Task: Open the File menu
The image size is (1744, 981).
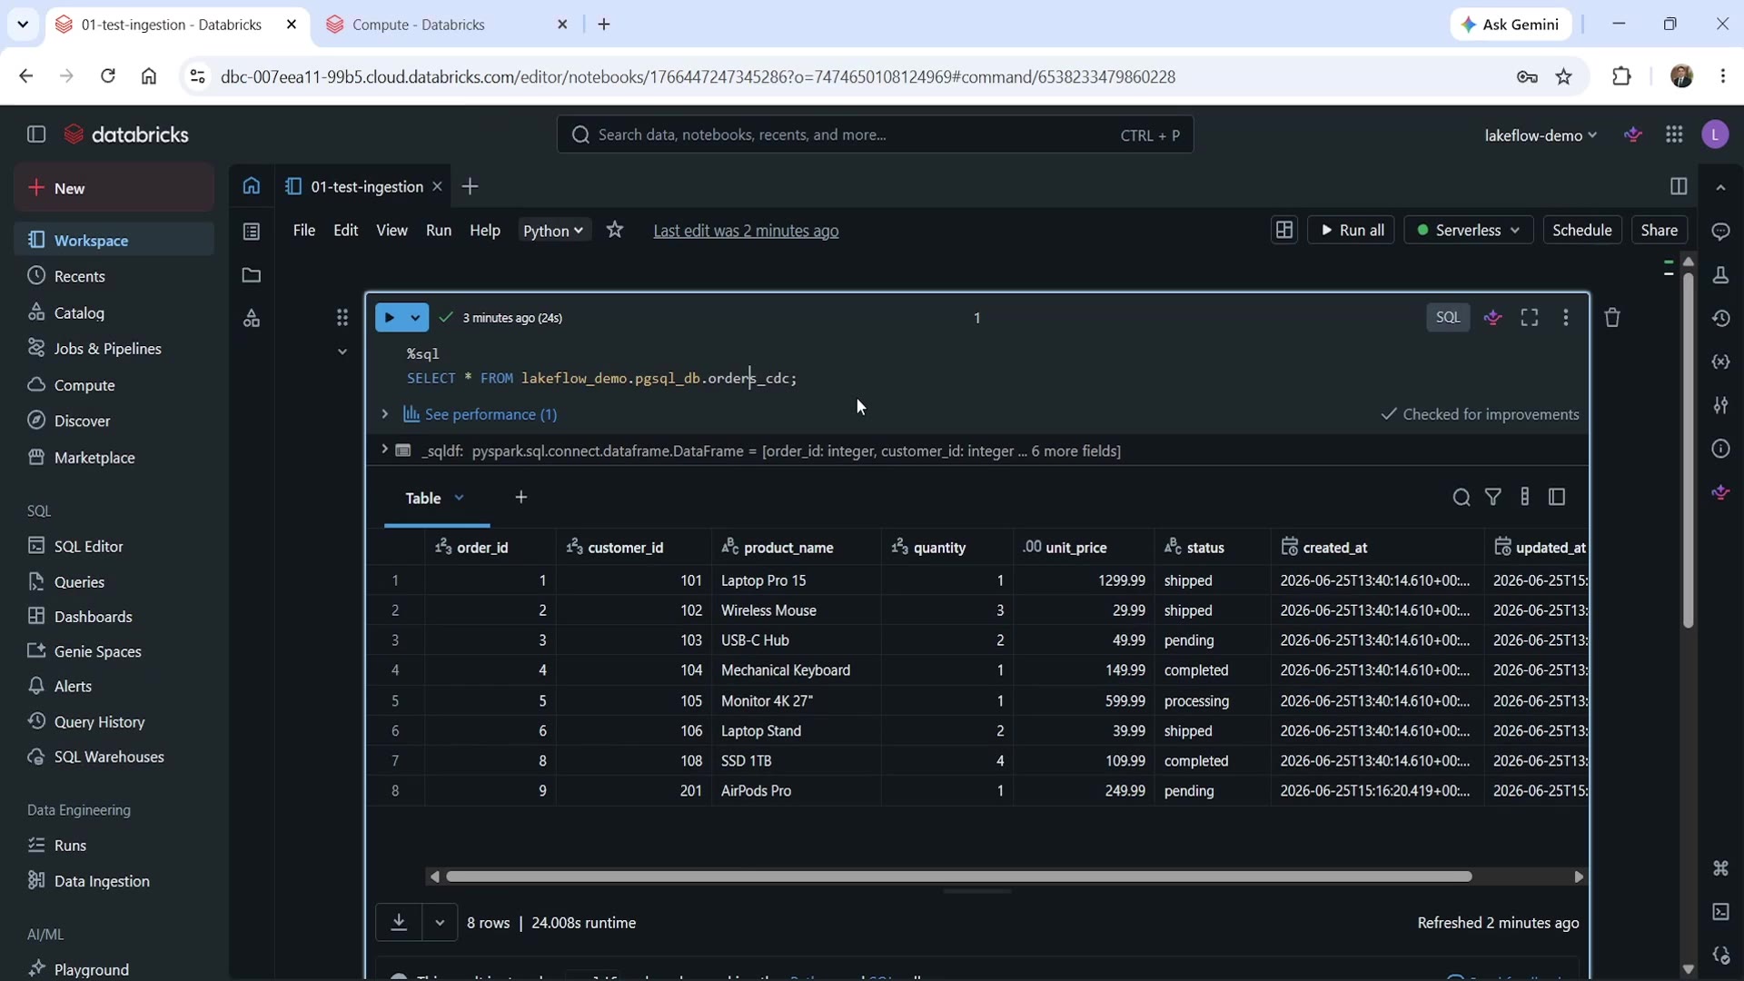Action: click(x=303, y=231)
